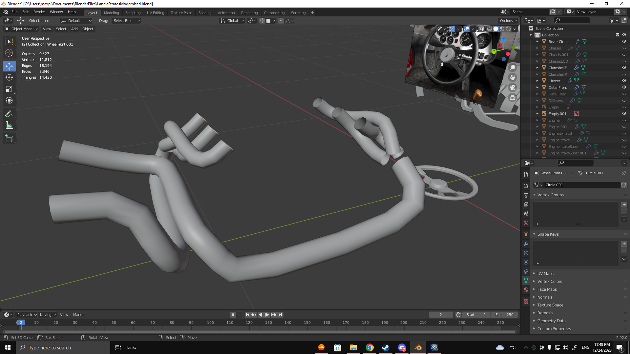Show the Chassis object with its eye icon
630x354 pixels.
click(x=624, y=48)
